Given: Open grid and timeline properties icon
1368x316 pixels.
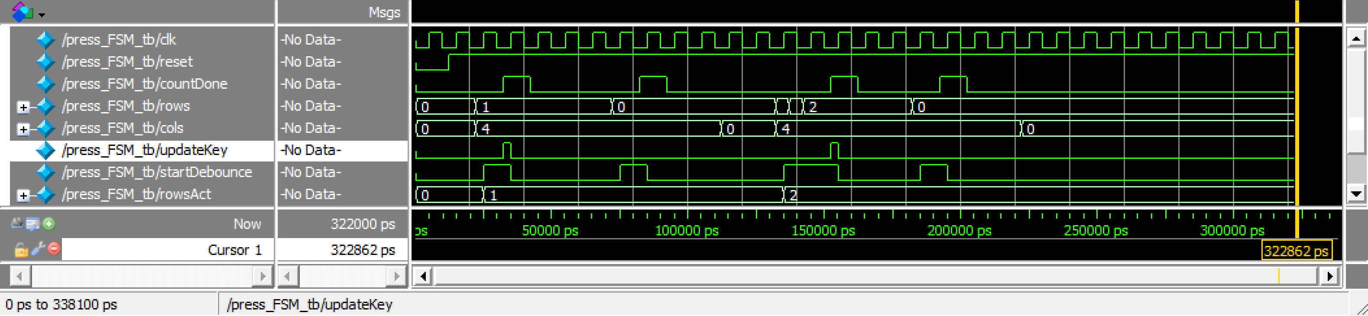Looking at the screenshot, I should 32,224.
